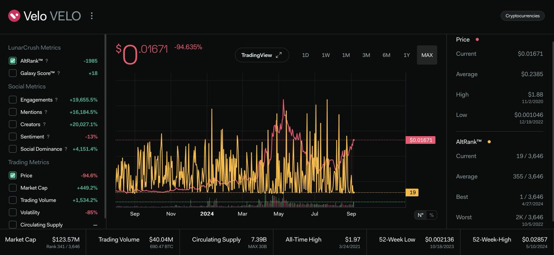
Task: Click the Velo VELO title
Action: (52, 16)
